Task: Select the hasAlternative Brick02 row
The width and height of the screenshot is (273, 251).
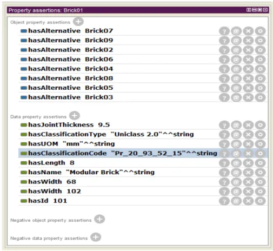Action: click(x=143, y=50)
